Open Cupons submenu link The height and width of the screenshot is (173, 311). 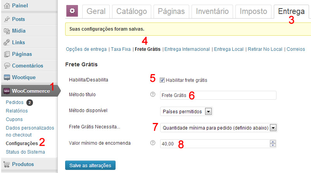14,119
